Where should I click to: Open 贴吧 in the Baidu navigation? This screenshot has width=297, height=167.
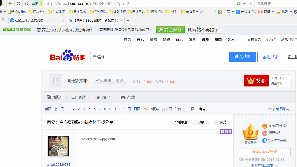point(153,39)
